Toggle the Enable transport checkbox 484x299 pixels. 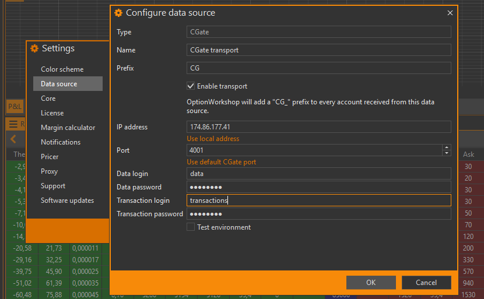pos(191,86)
